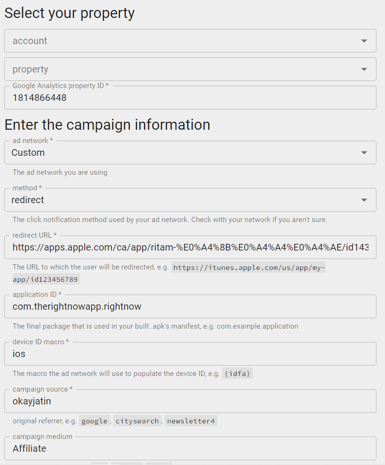Click into the redirect URL field

pos(189,247)
